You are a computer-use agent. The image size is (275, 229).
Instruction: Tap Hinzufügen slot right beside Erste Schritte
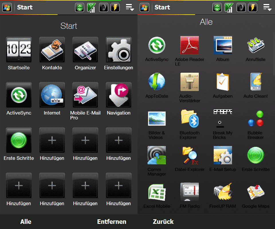52,140
